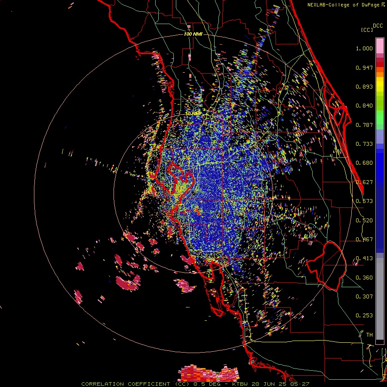Select the 0.733 scale value
Viewport: 387px width, 387px height.
[364, 144]
